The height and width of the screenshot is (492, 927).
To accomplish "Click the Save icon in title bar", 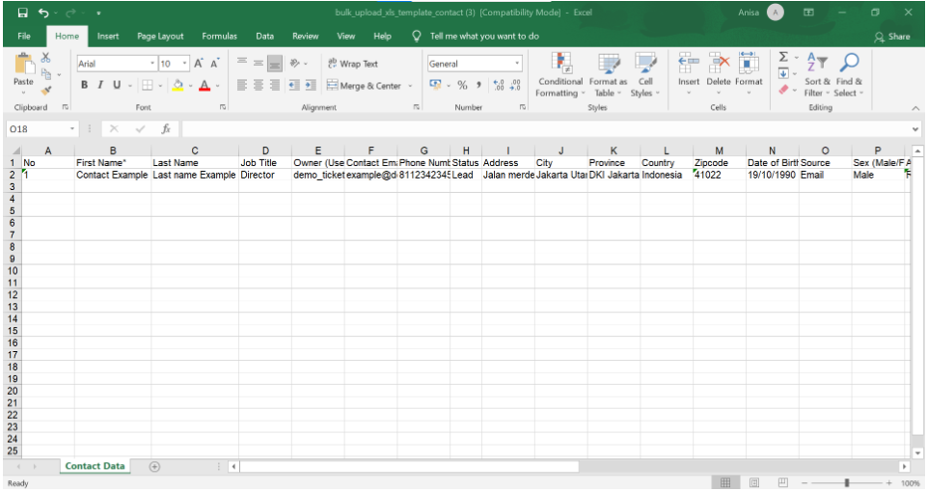I will pos(22,13).
